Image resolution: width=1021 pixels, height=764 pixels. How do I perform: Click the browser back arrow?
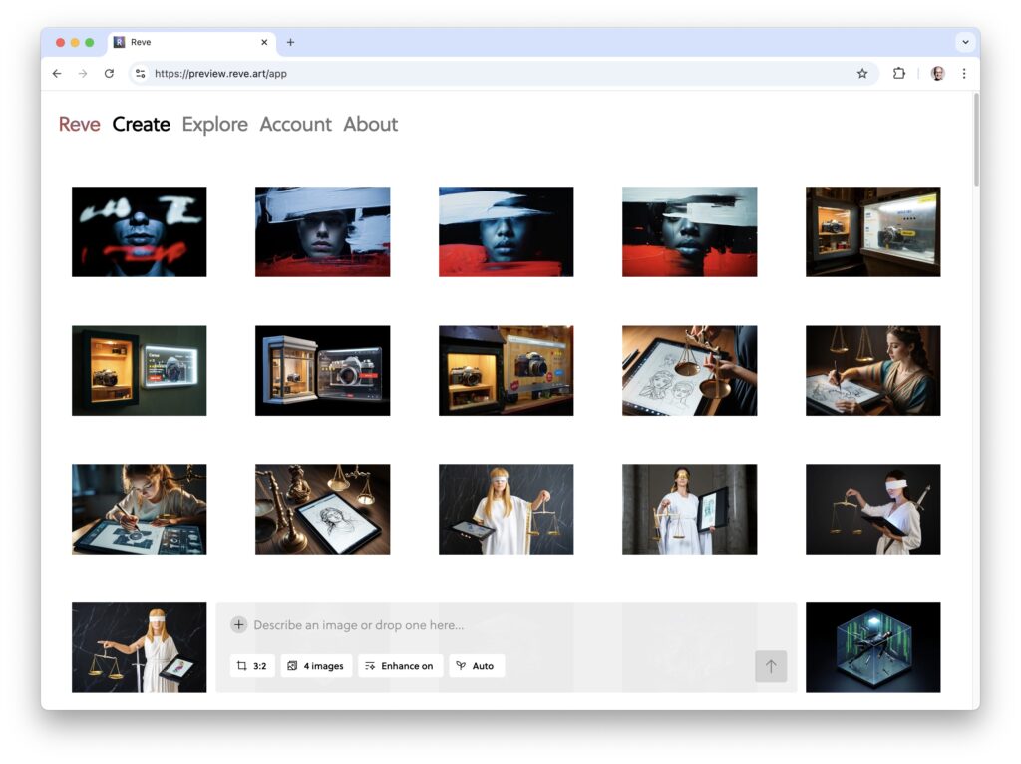(x=57, y=73)
